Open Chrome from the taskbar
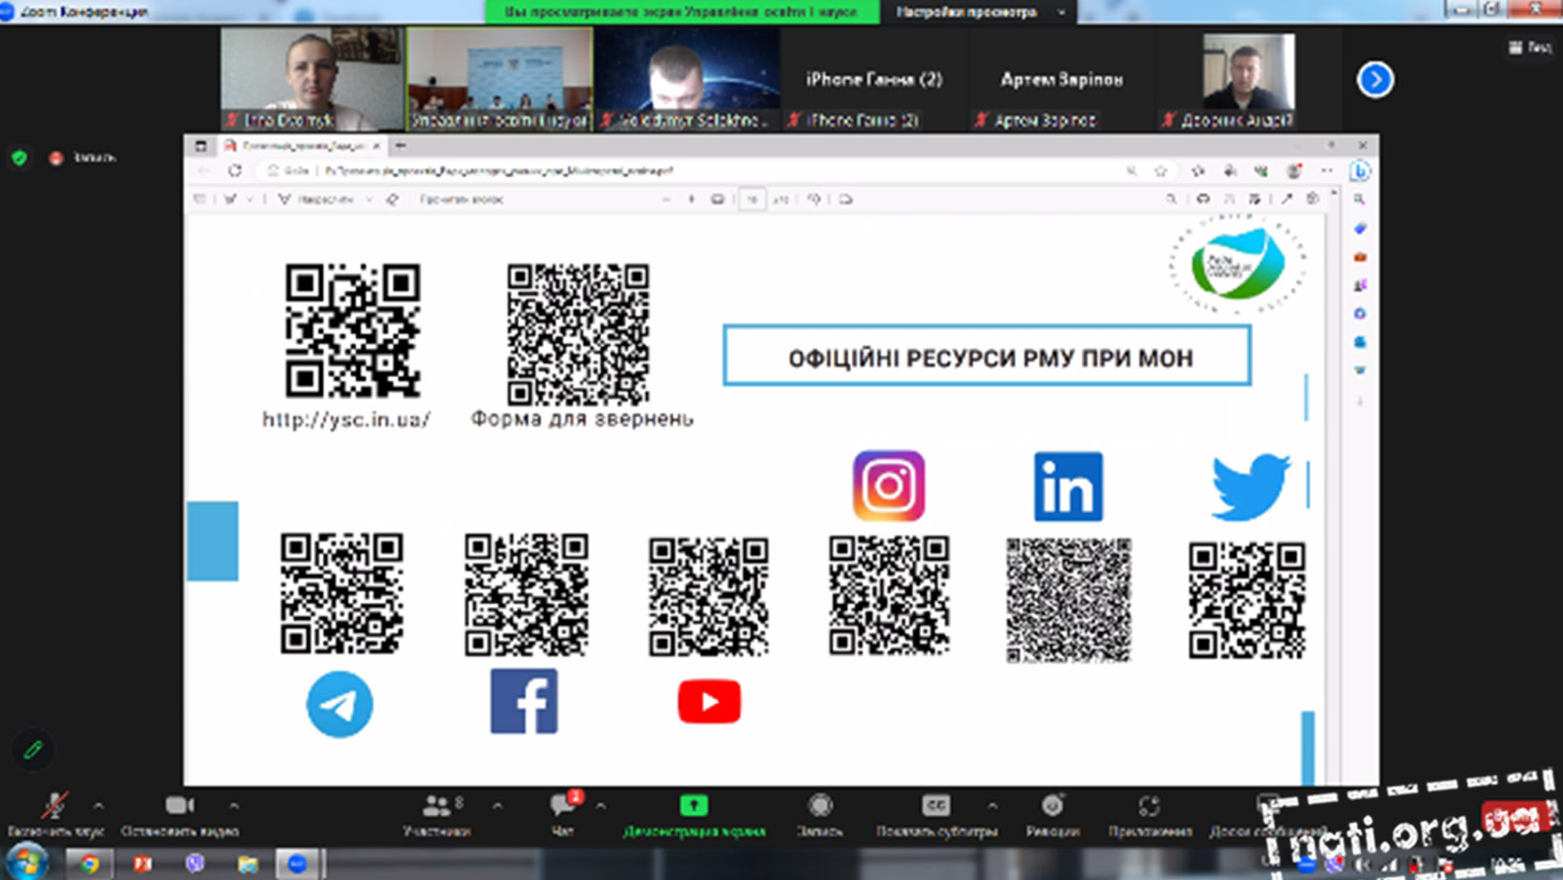Viewport: 1563px width, 880px height. click(x=89, y=863)
